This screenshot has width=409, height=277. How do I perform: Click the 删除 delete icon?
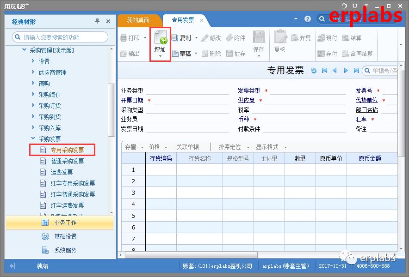[205, 54]
